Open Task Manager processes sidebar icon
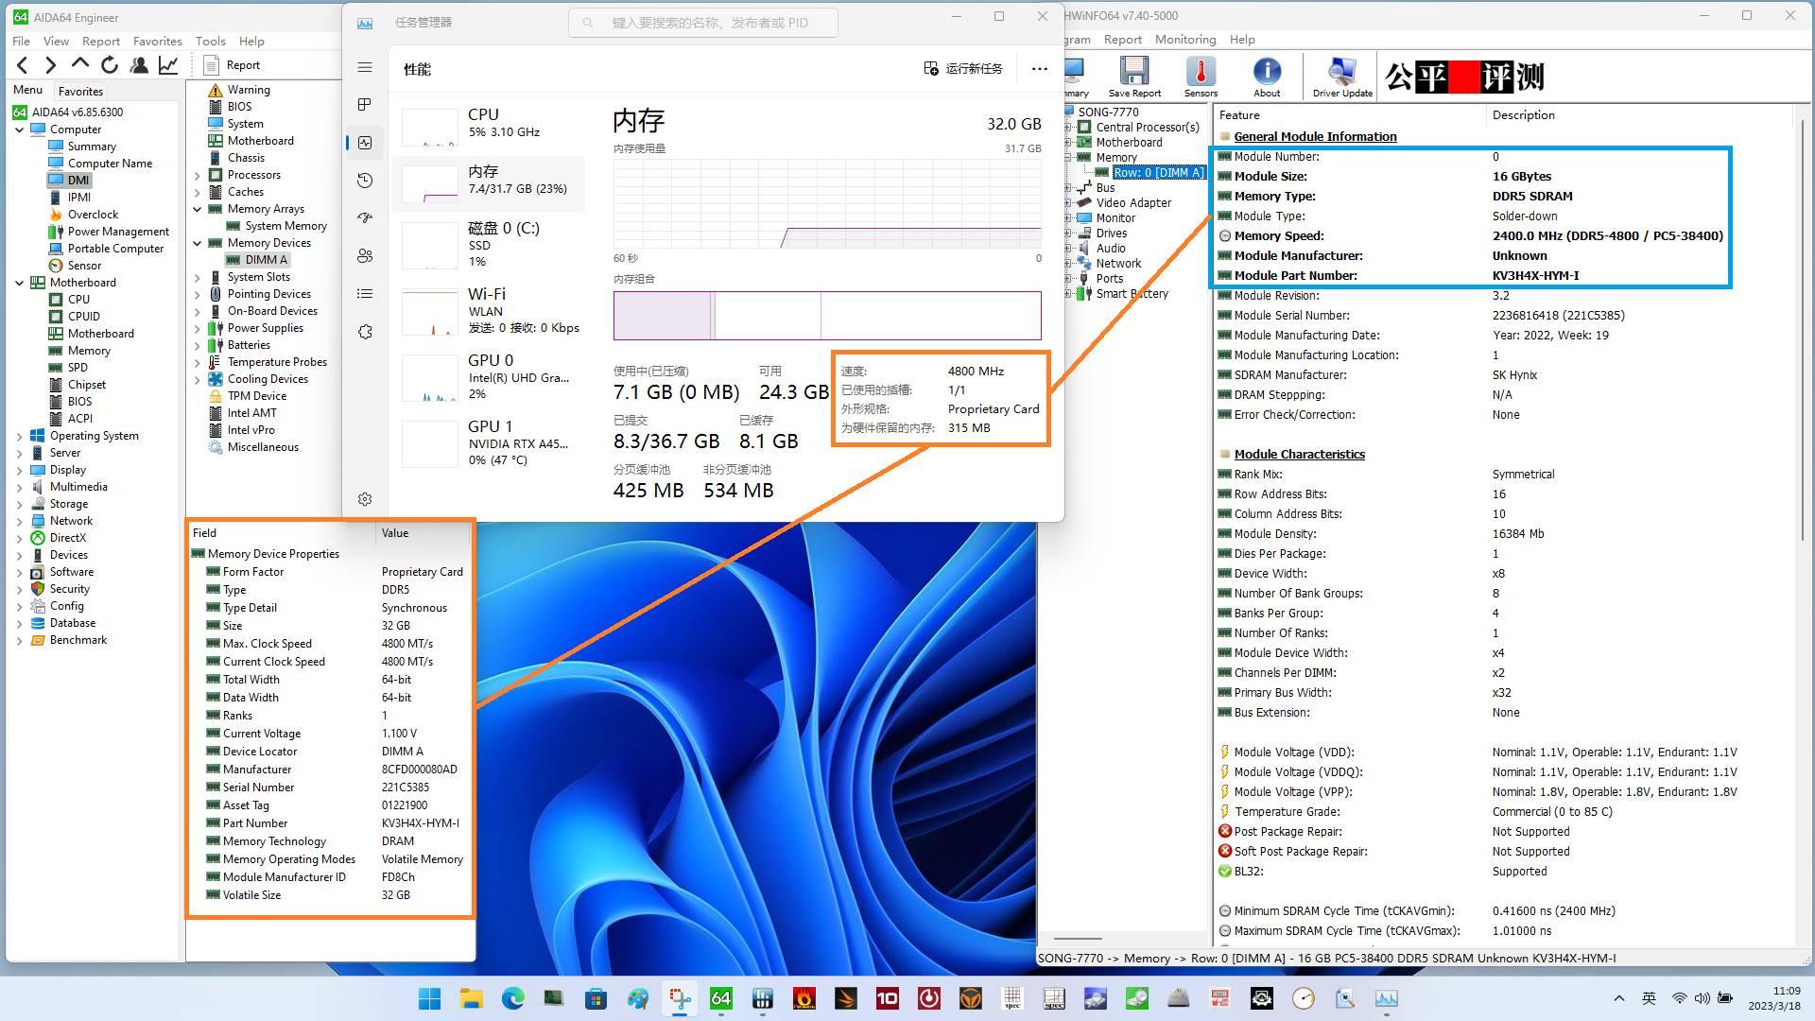The image size is (1815, 1021). click(x=365, y=104)
